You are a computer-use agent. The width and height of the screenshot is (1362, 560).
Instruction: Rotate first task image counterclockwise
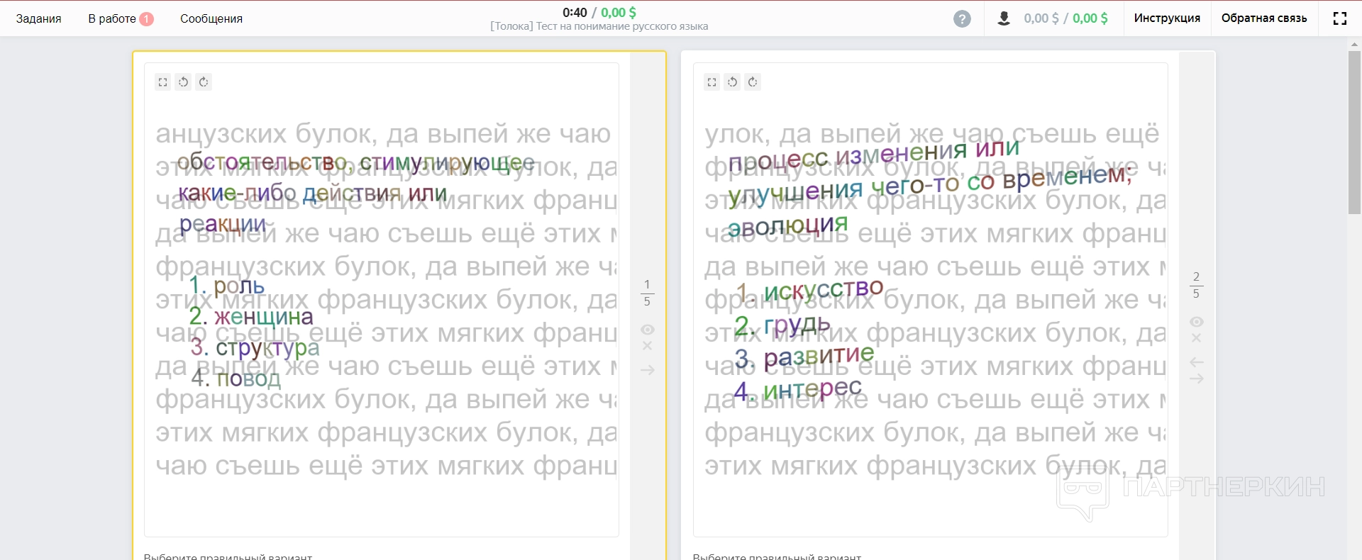pyautogui.click(x=183, y=82)
